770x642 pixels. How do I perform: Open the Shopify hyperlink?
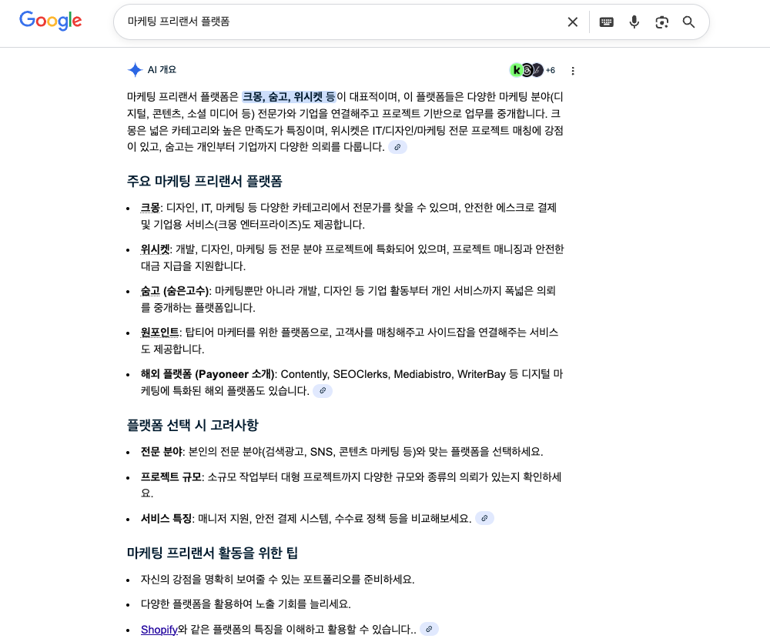click(x=159, y=629)
